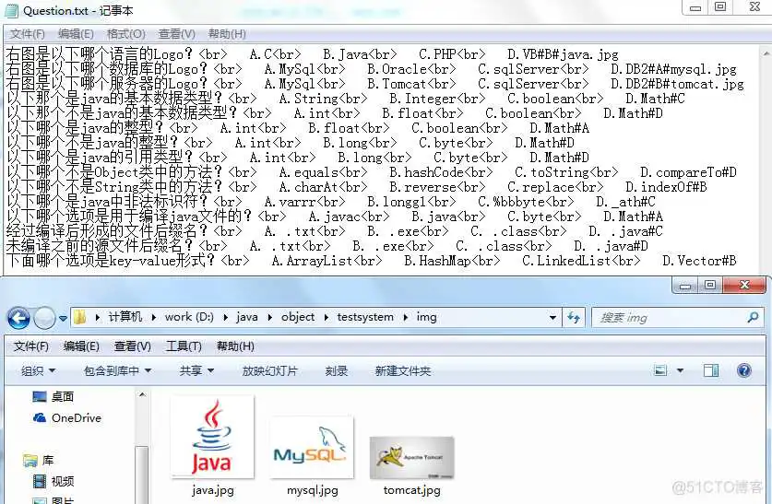Click text line starting 右图是以下哪个服务器的Logo
Screen dimensions: 772x504
coord(374,84)
